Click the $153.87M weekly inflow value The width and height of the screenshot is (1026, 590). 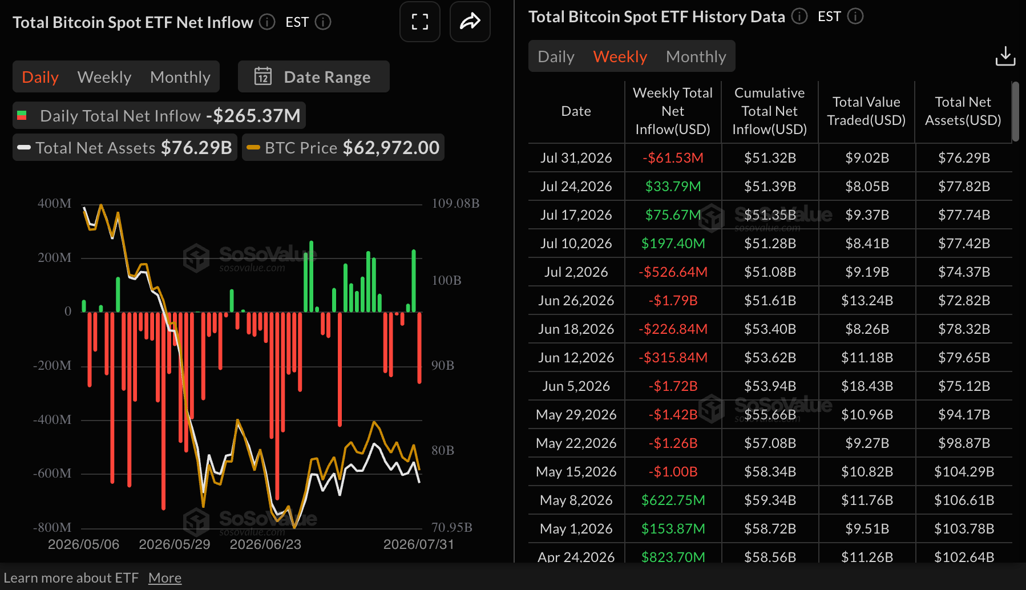pyautogui.click(x=673, y=528)
